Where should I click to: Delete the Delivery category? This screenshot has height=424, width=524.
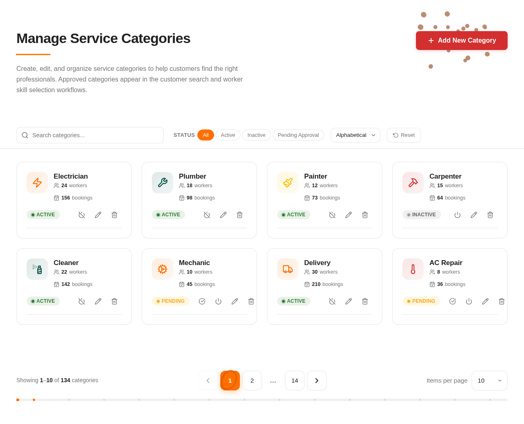tap(365, 302)
